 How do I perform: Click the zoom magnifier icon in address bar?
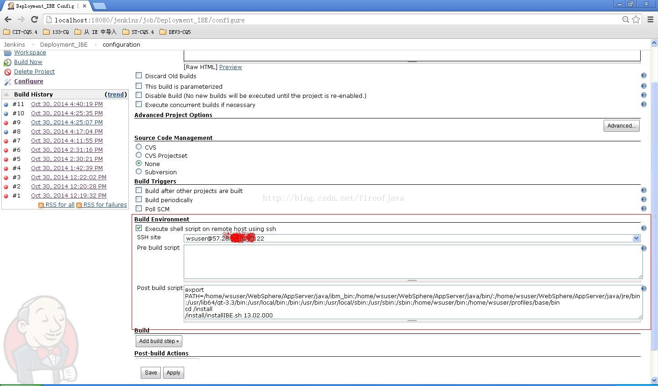click(626, 19)
